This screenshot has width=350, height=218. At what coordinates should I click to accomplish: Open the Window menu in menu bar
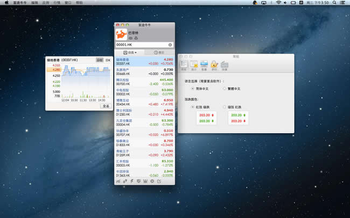tap(68, 3)
